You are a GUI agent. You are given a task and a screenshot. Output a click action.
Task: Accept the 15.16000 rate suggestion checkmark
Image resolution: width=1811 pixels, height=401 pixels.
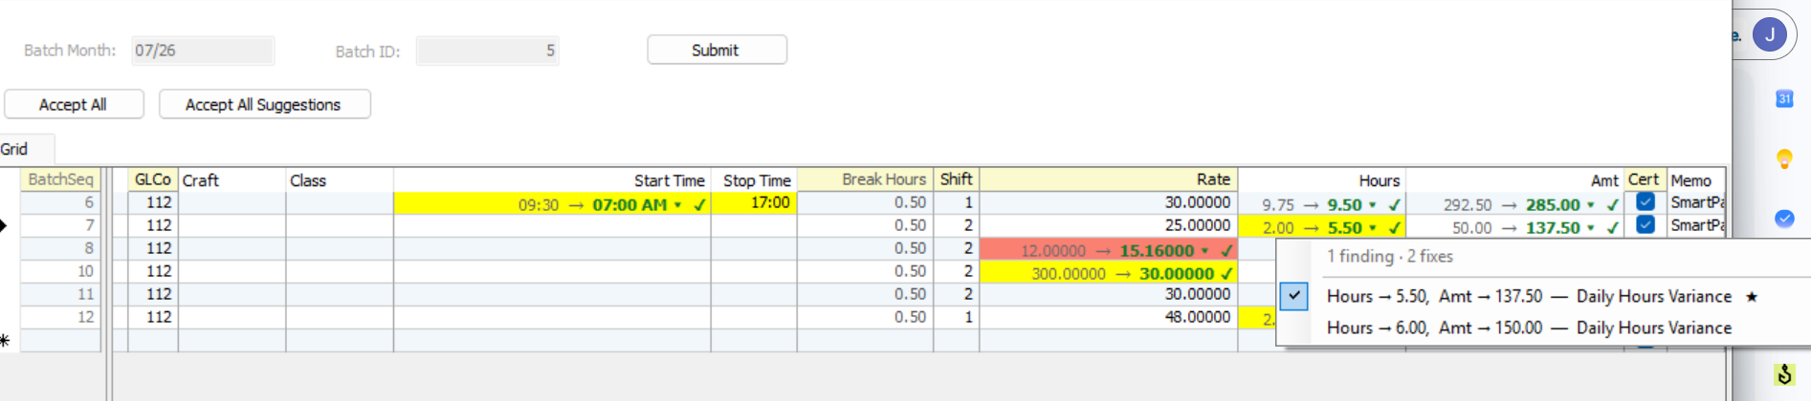pyautogui.click(x=1226, y=250)
